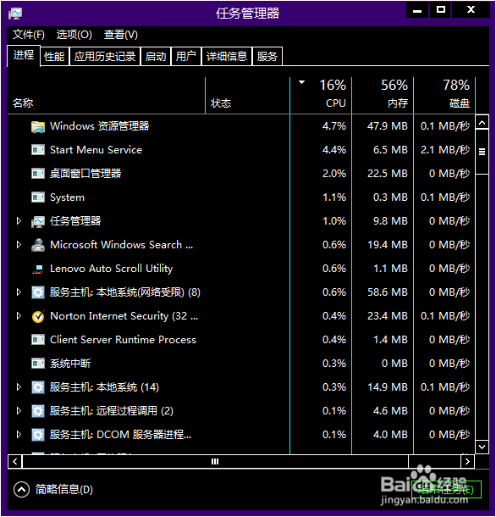
Task: Maximize the Task Manager window
Action: point(440,9)
